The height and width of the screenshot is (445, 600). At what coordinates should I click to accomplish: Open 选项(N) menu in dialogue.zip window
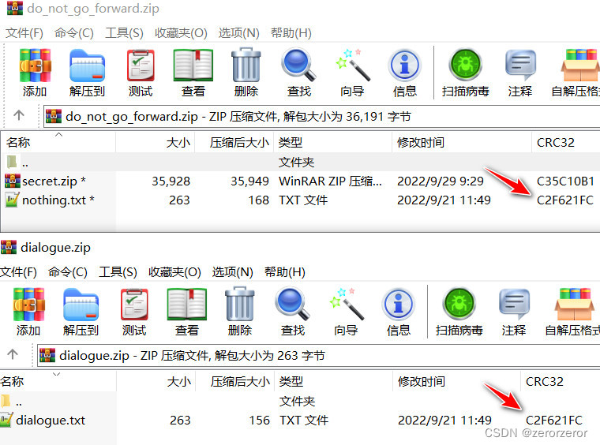(x=233, y=272)
